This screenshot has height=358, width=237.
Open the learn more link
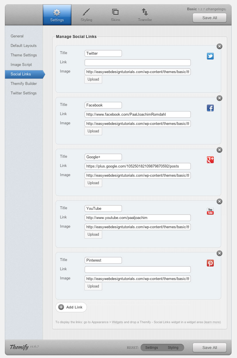pyautogui.click(x=212, y=322)
